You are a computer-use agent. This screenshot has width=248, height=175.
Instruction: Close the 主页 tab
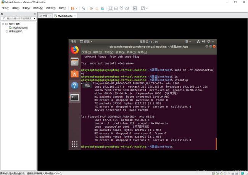[50, 16]
